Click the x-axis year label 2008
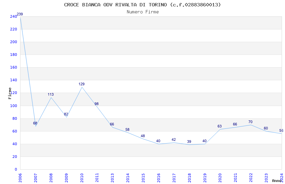285x184 pixels. [51, 178]
